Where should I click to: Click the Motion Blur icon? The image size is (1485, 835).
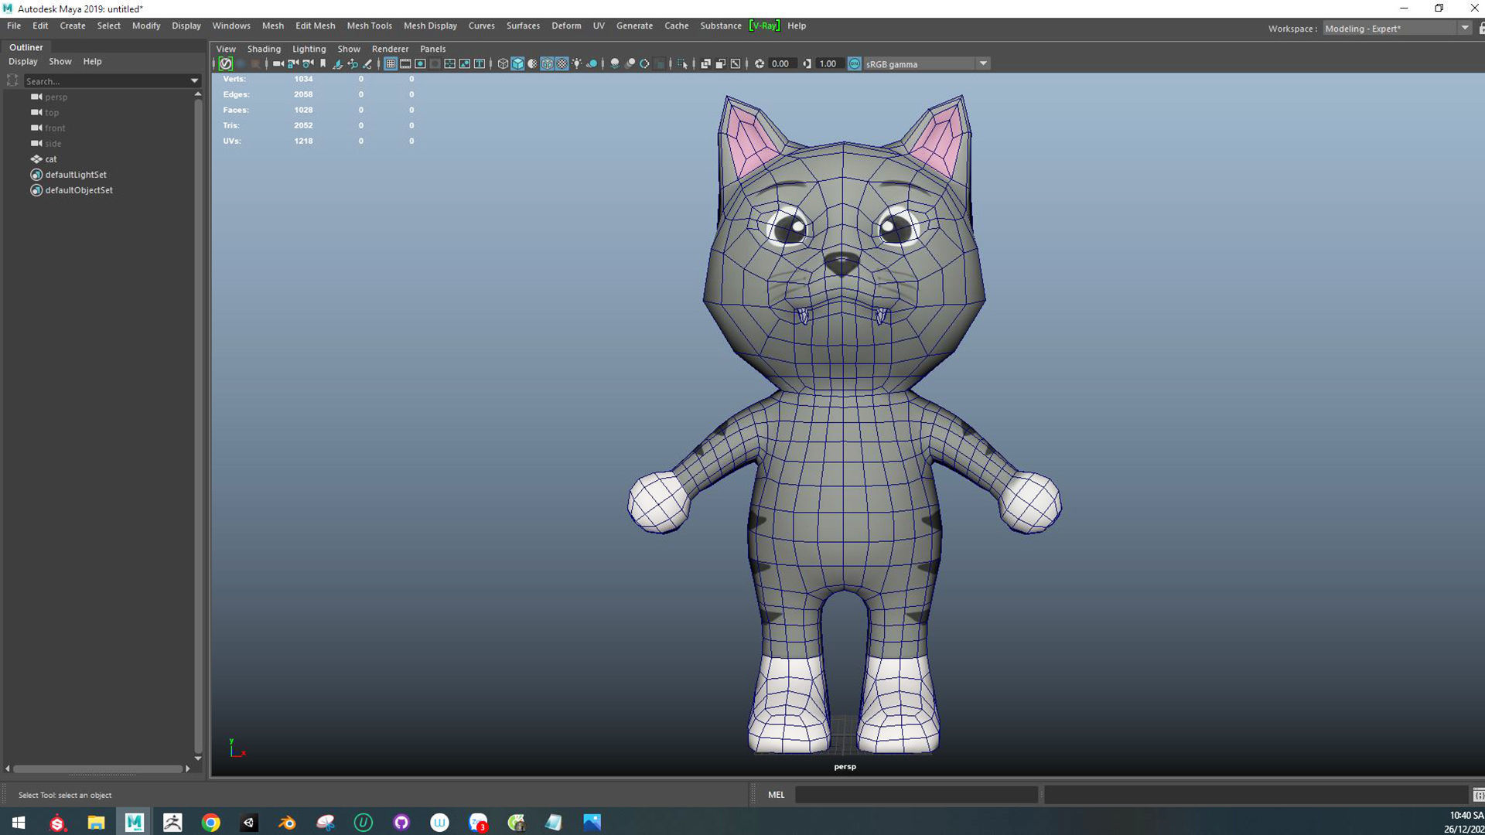point(630,63)
